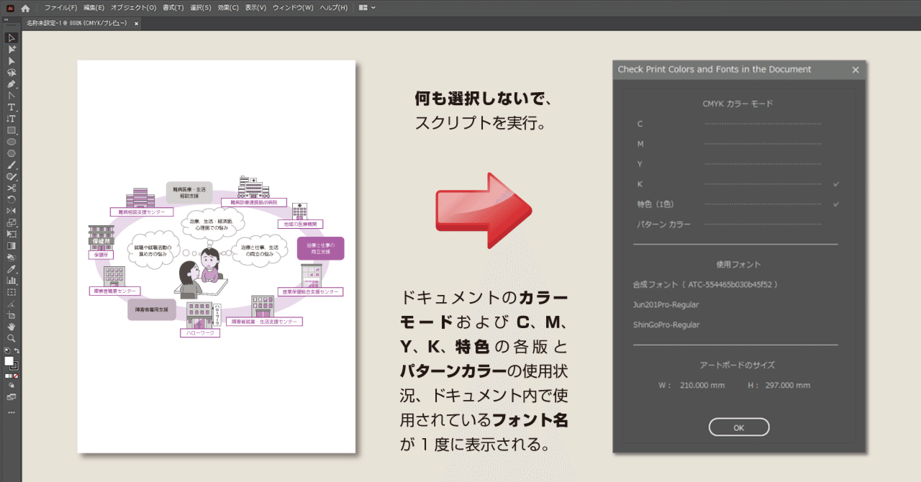The width and height of the screenshot is (921, 482).
Task: Open the screen mode selector
Action: point(11,396)
